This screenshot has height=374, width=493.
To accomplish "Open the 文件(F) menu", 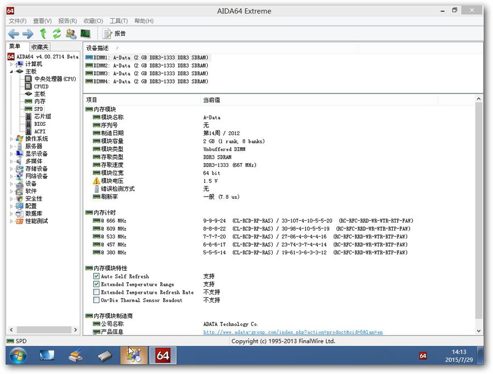I will [x=18, y=21].
